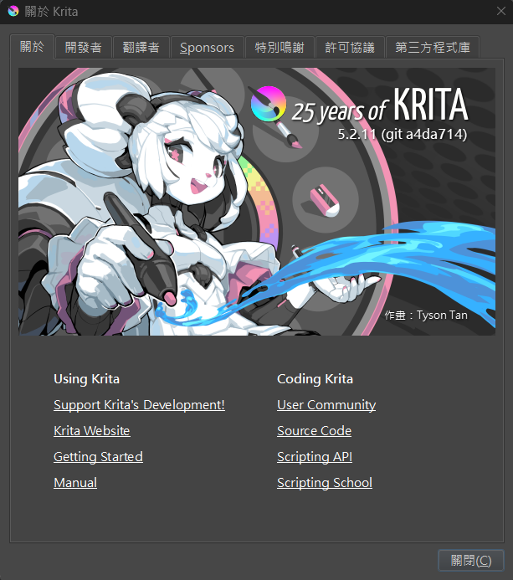
Task: Click Support Krita's Development! link
Action: click(x=139, y=405)
